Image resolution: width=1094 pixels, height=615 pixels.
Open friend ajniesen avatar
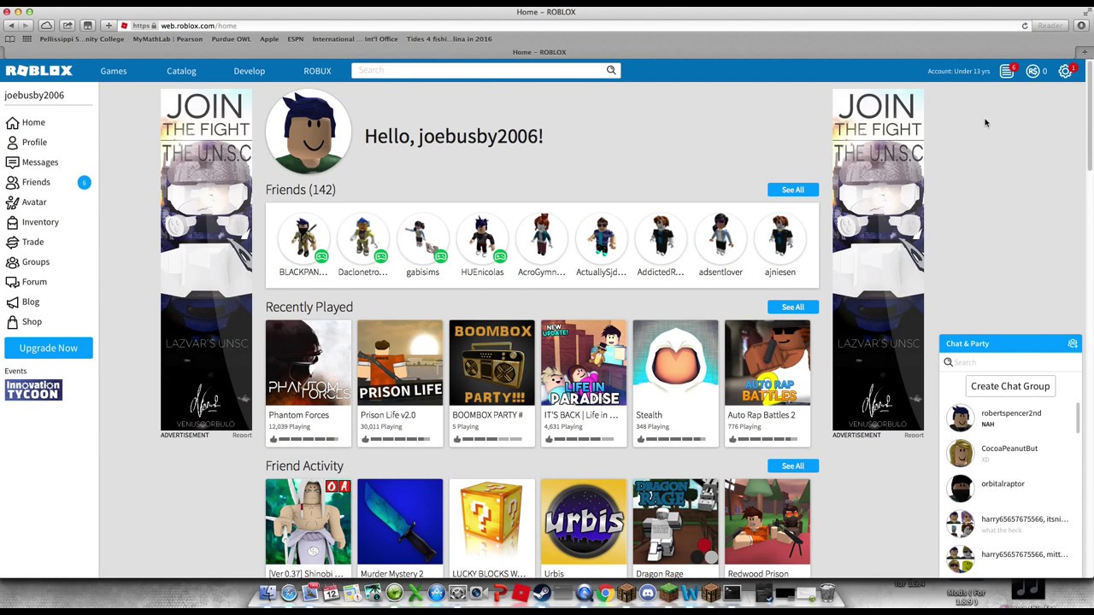click(x=780, y=237)
